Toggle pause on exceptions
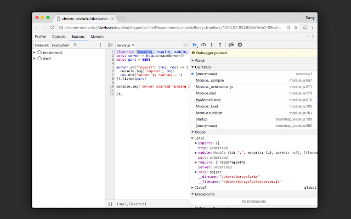 (x=240, y=45)
